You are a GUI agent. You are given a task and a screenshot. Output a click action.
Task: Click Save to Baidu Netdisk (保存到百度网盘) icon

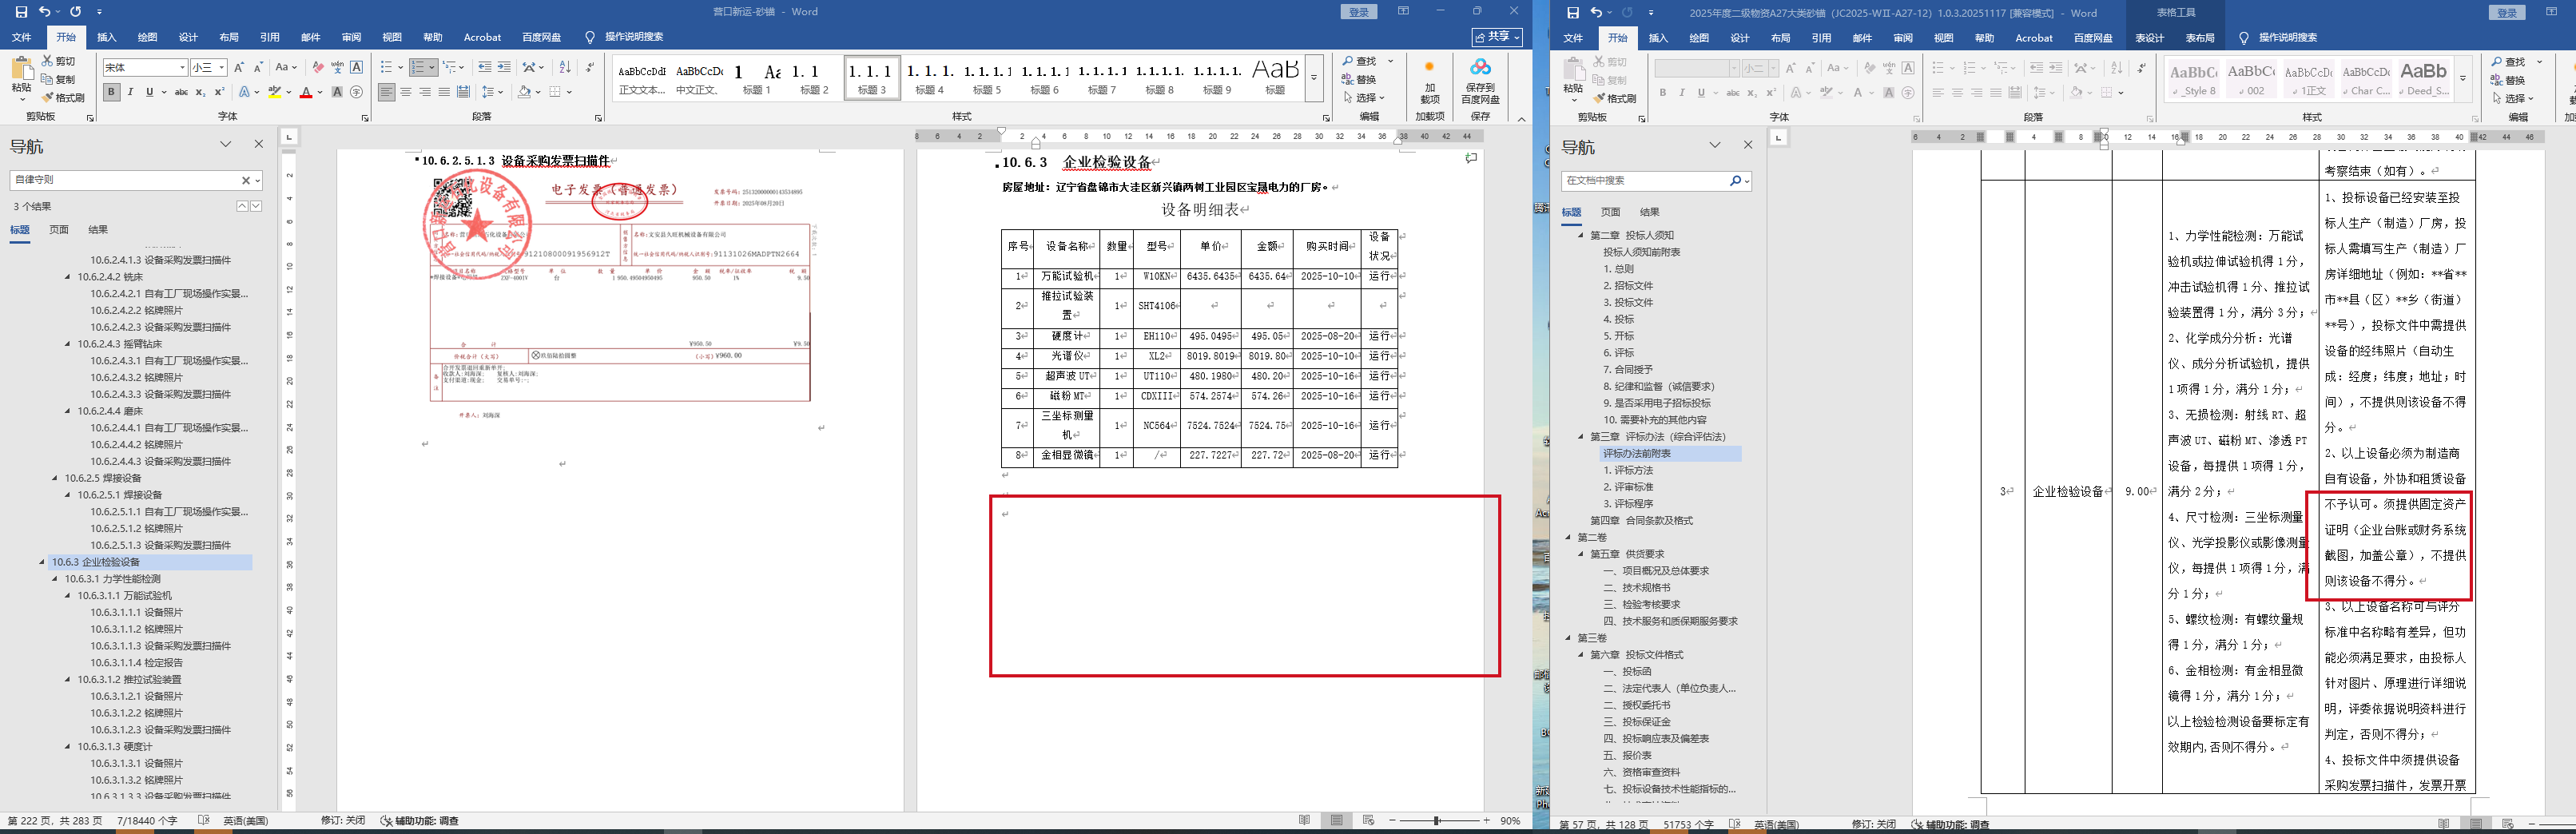click(x=1480, y=80)
